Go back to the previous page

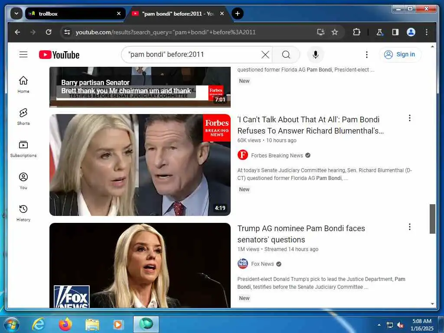point(17,32)
